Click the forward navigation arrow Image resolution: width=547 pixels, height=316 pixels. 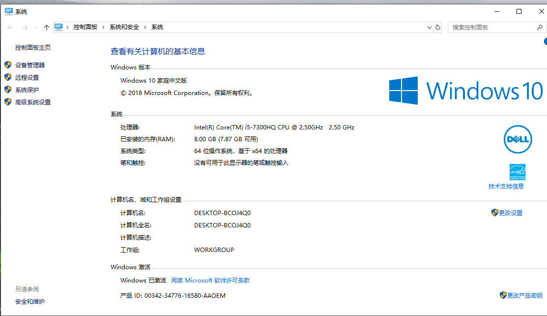[25, 27]
